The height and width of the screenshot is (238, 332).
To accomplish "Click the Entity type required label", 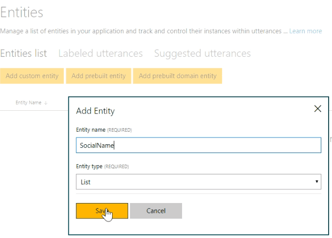I will pos(102,167).
